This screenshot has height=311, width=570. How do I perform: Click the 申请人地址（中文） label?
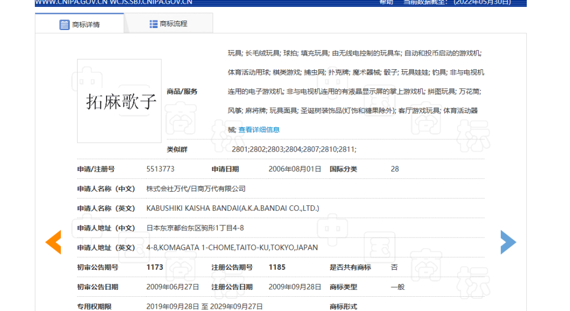[106, 228]
